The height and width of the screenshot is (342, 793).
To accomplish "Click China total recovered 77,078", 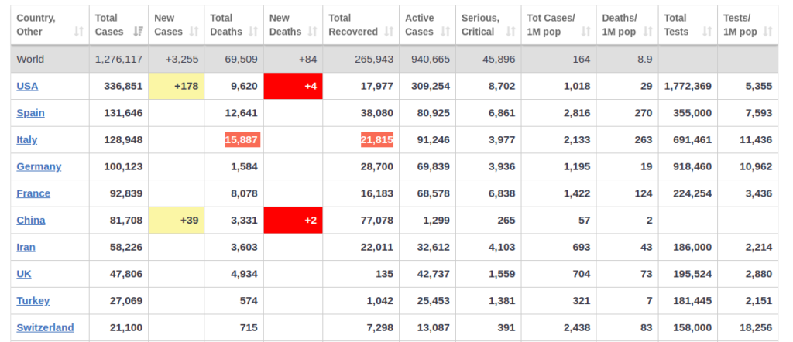I will [377, 220].
